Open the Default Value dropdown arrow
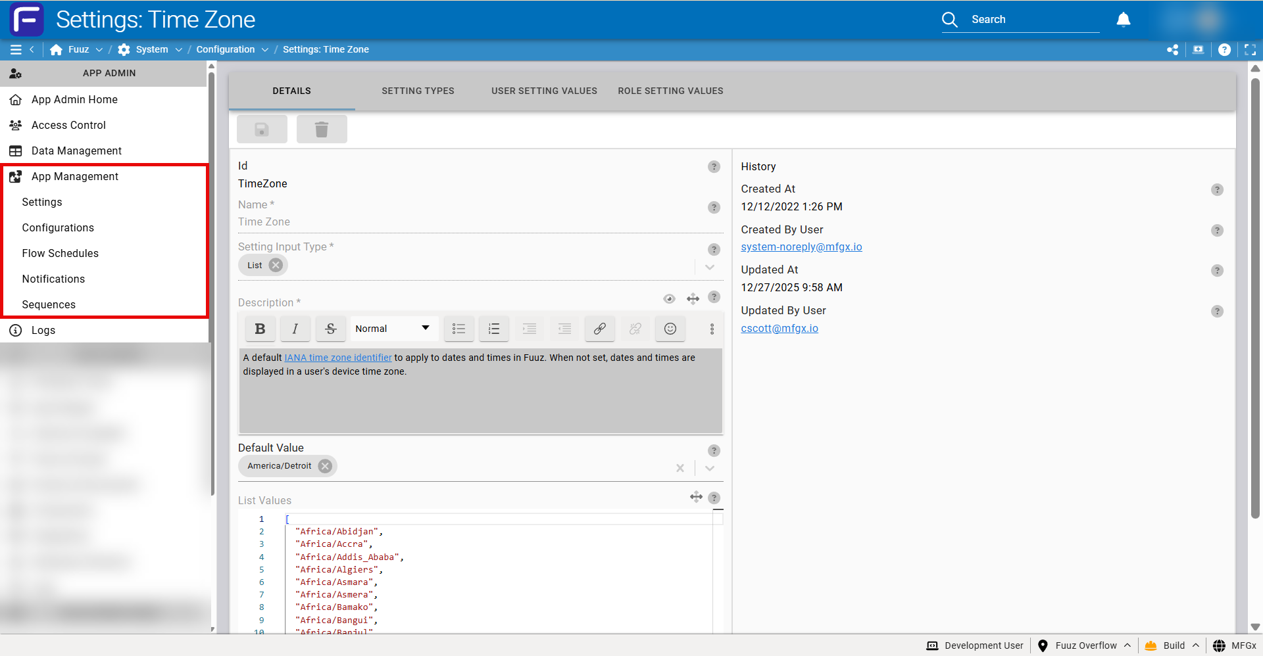Screen dimensions: 1263x656 710,468
